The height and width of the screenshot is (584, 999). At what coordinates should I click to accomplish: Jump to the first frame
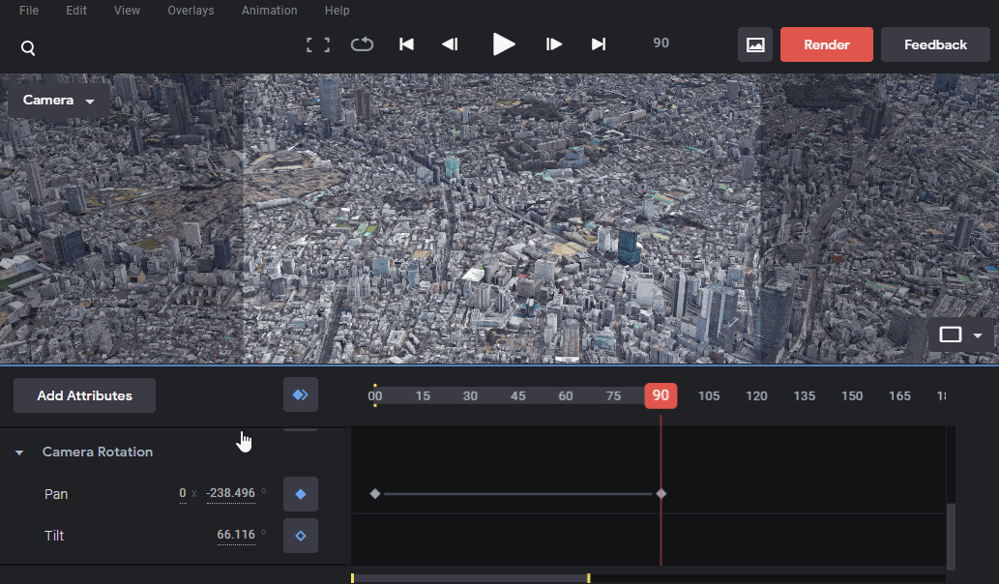click(x=406, y=44)
